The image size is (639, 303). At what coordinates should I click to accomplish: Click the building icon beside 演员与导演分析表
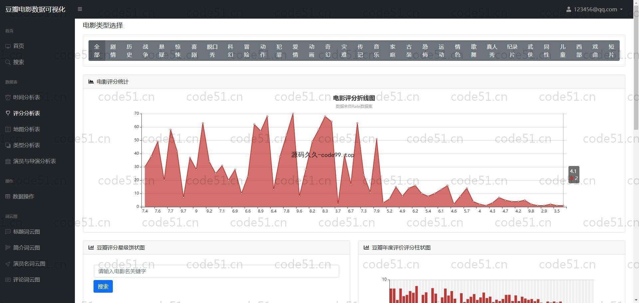[x=8, y=161]
